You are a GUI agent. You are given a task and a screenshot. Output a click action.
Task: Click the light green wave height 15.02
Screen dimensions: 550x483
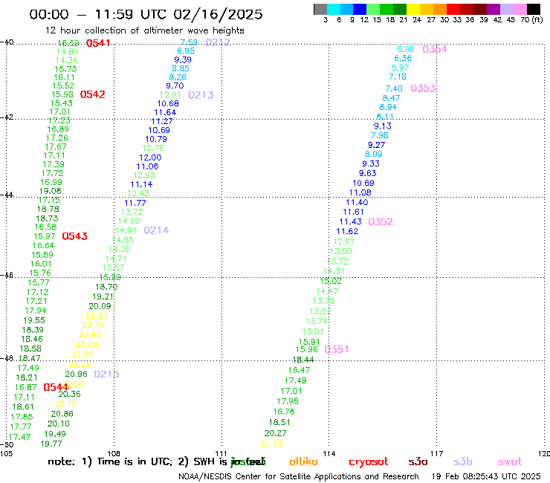click(331, 281)
